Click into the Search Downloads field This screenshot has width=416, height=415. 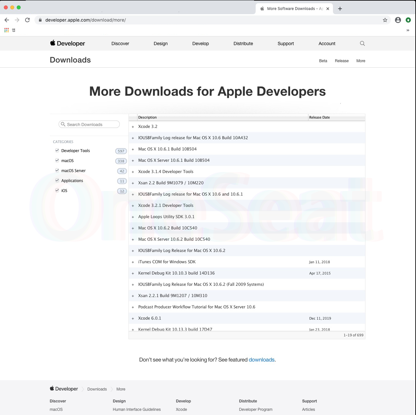(89, 124)
